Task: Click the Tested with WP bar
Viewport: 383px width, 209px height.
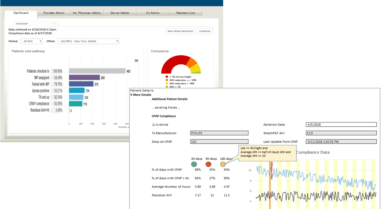Action: coord(81,84)
